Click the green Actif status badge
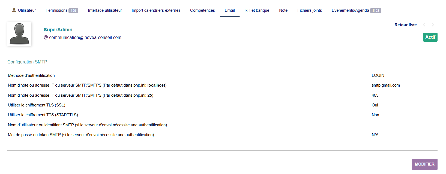 tap(430, 37)
